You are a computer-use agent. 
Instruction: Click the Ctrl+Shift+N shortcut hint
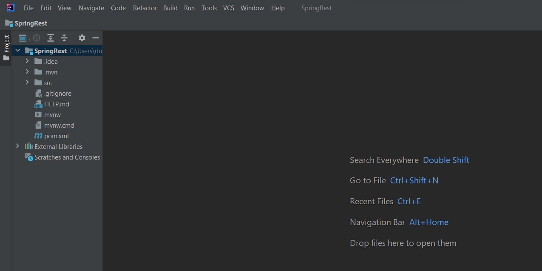click(414, 180)
